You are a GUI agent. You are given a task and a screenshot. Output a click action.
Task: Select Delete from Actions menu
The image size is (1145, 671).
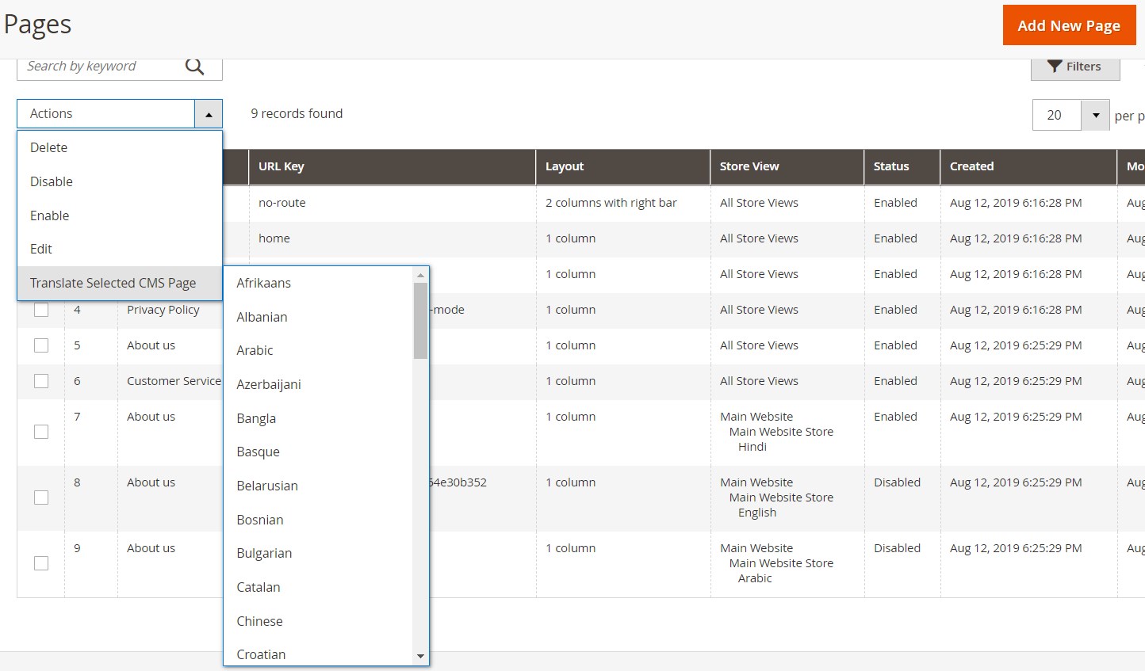49,148
